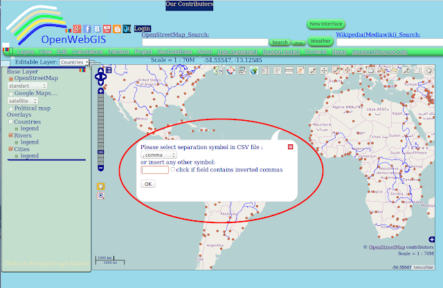Zoom out with the minus button
The image size is (443, 288).
click(x=101, y=169)
